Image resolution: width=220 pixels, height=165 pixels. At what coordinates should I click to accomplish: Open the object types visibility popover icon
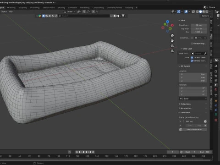[x=173, y=11]
